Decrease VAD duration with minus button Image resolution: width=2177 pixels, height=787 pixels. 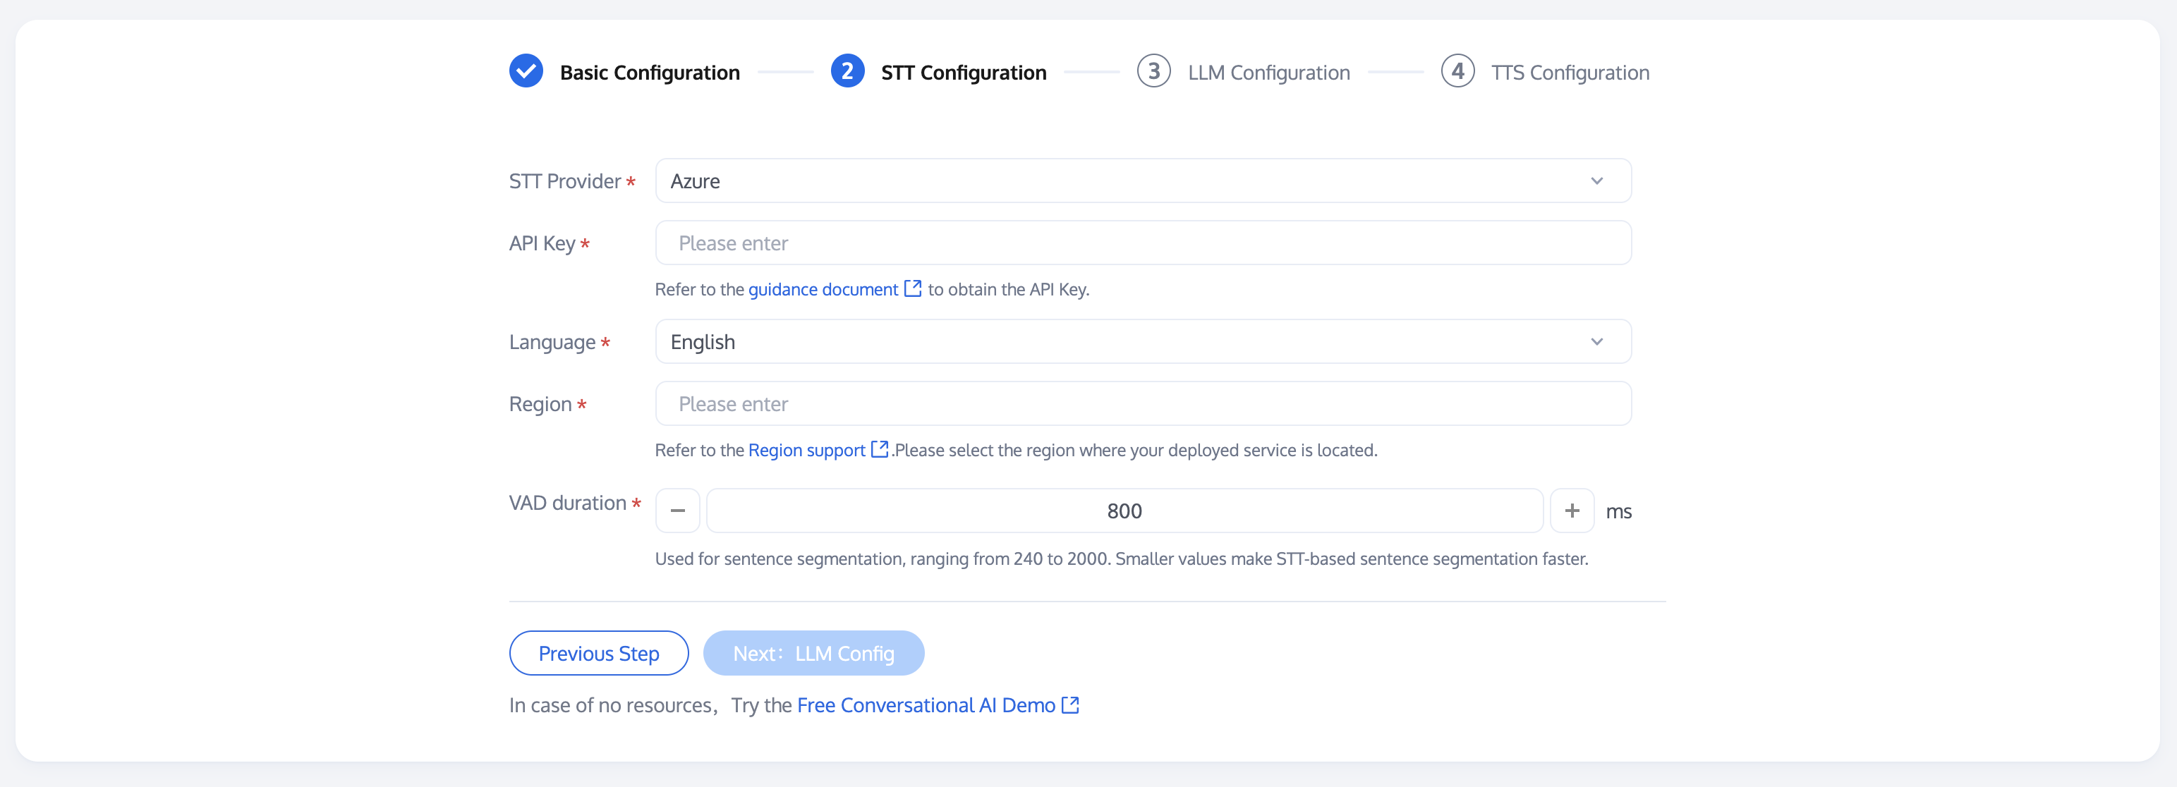tap(678, 511)
